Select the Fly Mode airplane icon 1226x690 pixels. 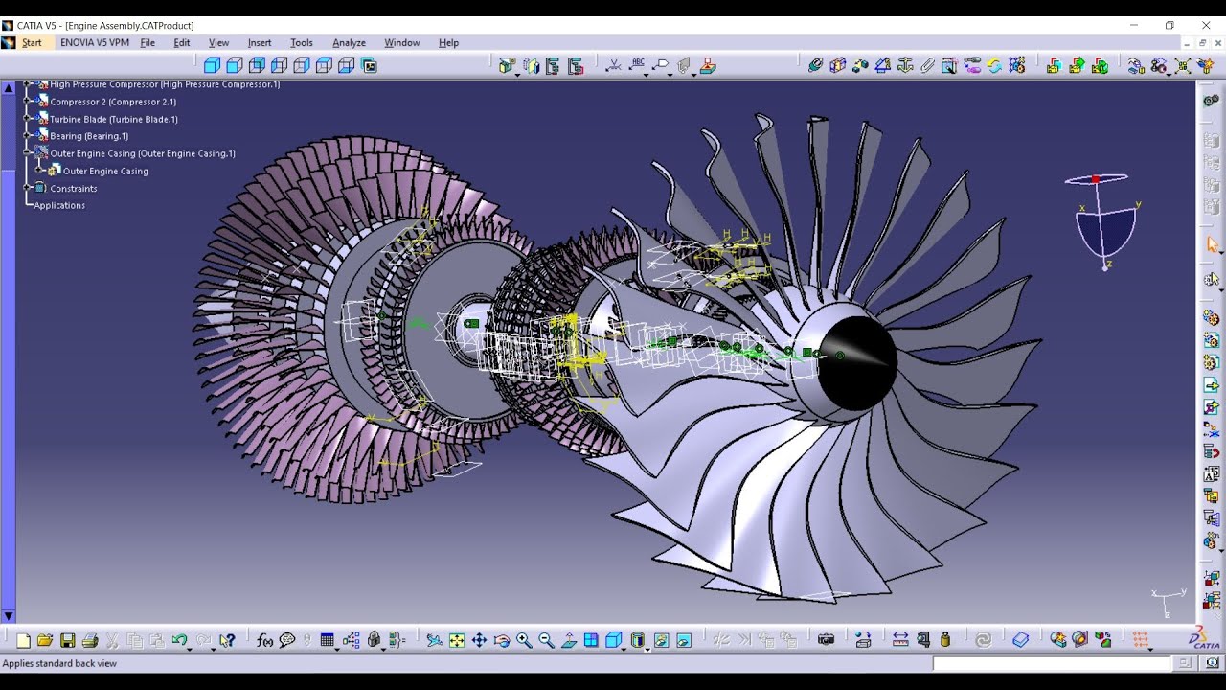point(434,640)
